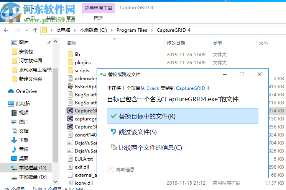
Task: Select the scripts folder icon
Action: pyautogui.click(x=70, y=70)
